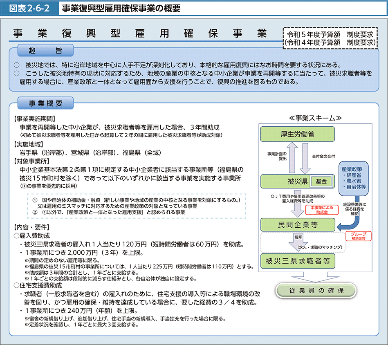This screenshot has width=388, height=345.
Task: Click the 厚生労働省 green box
Action: click(x=298, y=133)
